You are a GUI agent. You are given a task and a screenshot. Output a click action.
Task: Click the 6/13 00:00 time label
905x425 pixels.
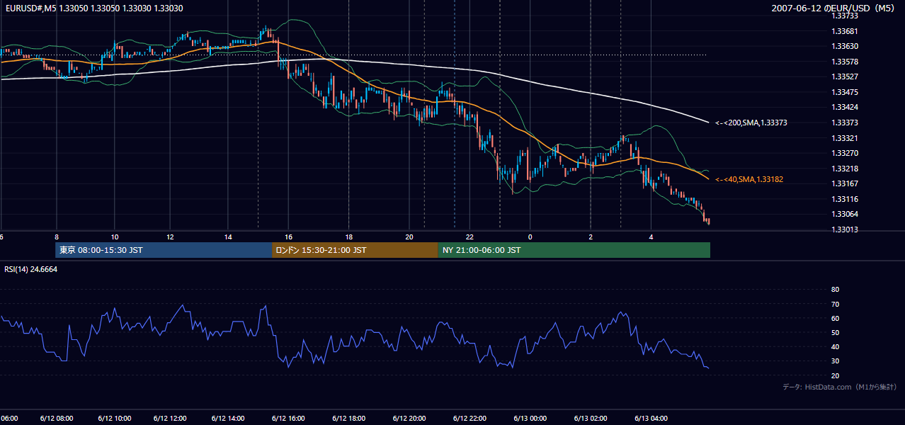pos(530,418)
